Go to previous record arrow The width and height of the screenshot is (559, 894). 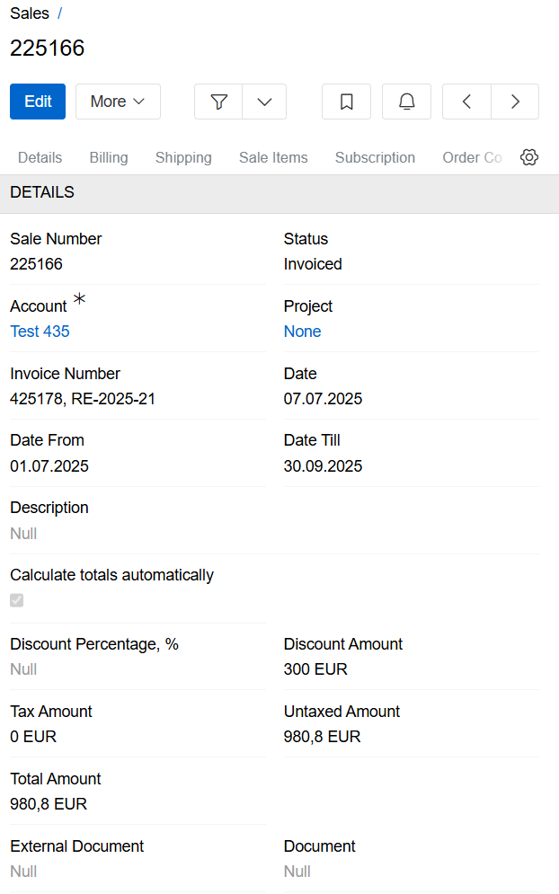[466, 102]
